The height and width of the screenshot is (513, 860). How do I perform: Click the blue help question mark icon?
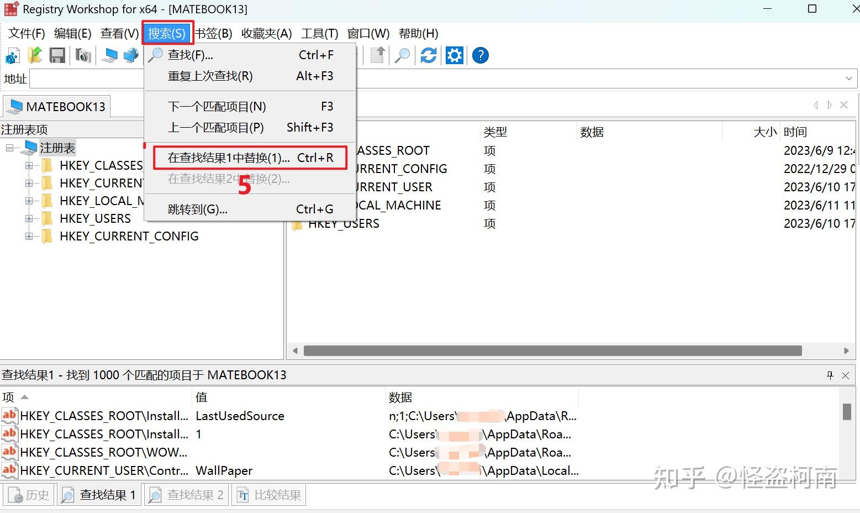(x=479, y=55)
